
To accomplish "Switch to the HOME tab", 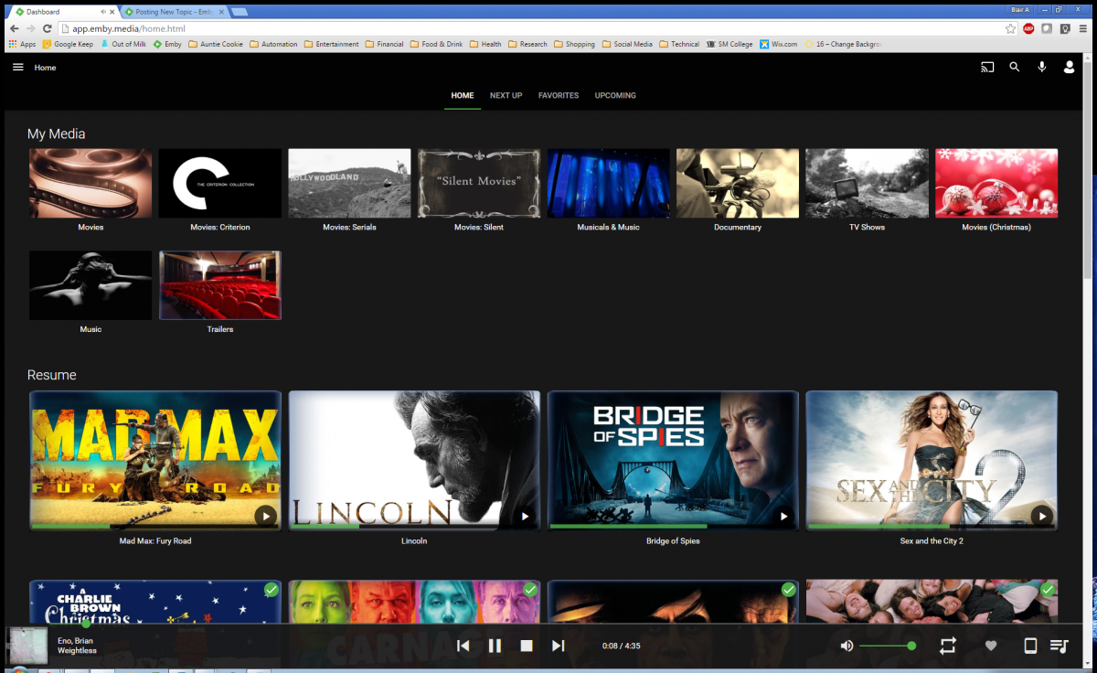I will (x=463, y=95).
